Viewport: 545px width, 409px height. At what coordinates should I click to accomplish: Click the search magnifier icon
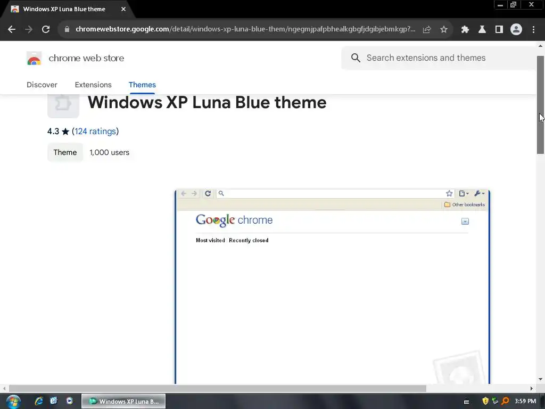coord(356,58)
